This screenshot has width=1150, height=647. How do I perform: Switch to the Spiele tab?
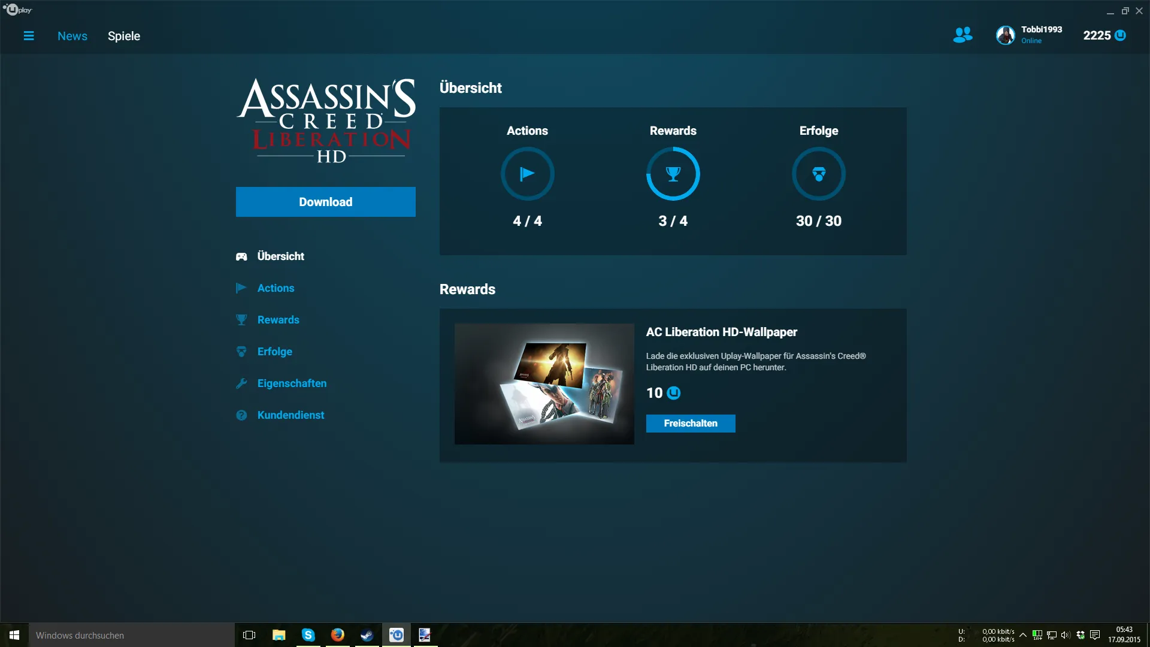[123, 36]
